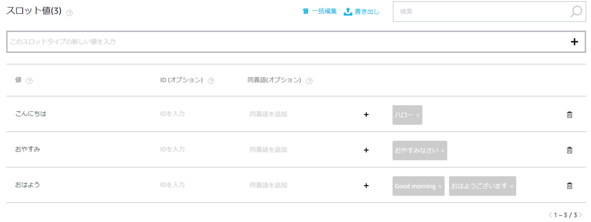Remove the Good morning synonym tag
The width and height of the screenshot is (591, 222).
click(440, 187)
